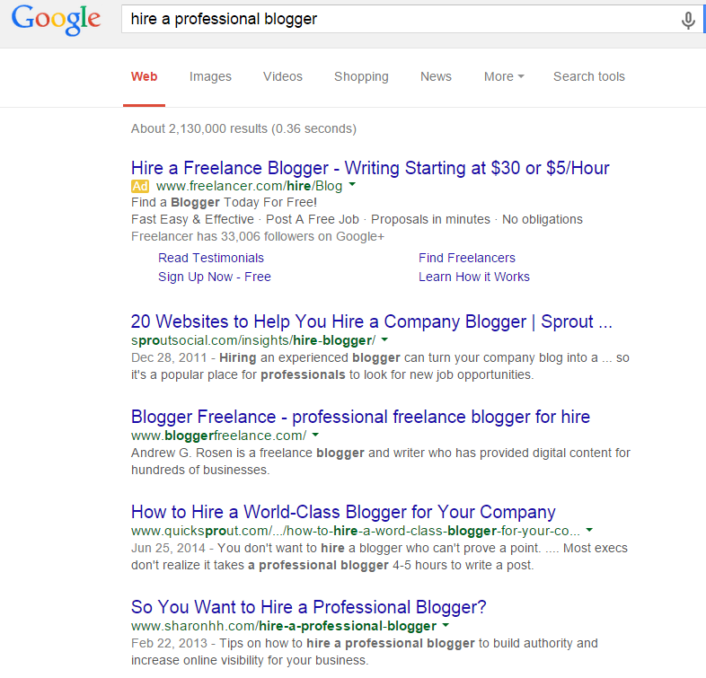The image size is (706, 678).
Task: Click the Read Testimonials sitelink
Action: coord(211,258)
